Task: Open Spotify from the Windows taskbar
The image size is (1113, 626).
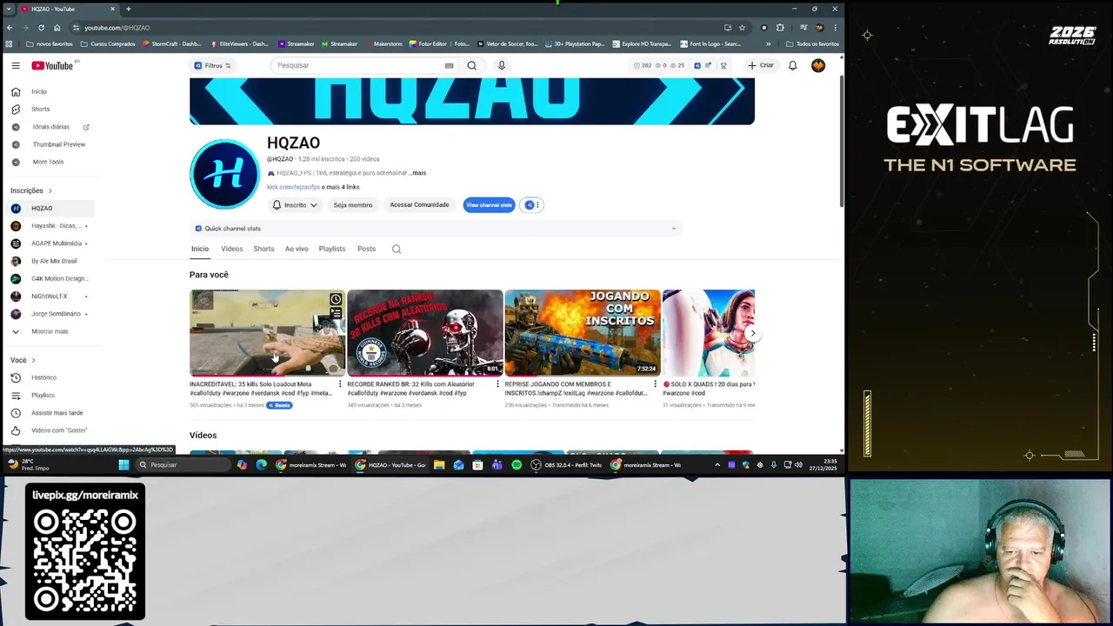Action: point(517,465)
